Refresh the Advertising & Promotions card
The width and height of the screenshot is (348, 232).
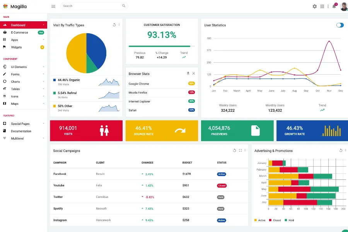(x=341, y=150)
